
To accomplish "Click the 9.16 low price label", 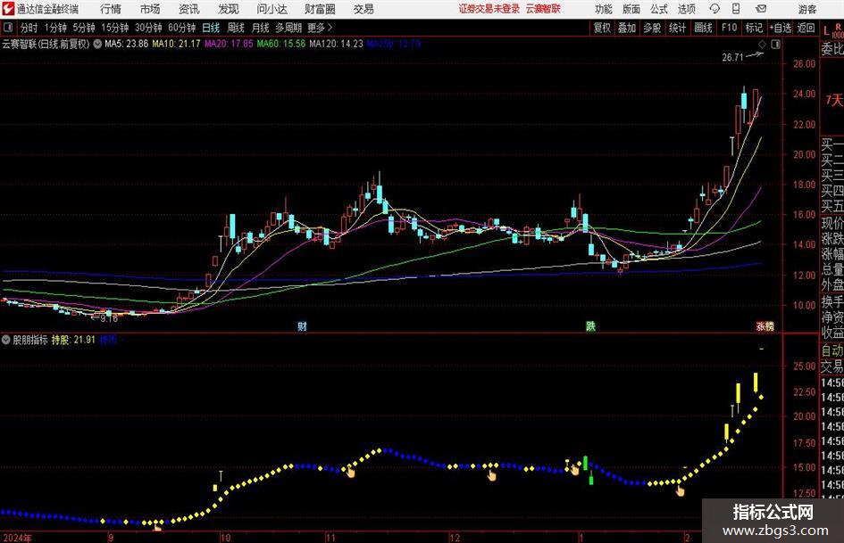I will [x=109, y=318].
